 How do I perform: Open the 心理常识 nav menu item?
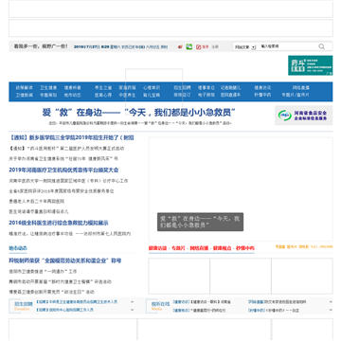coord(152,88)
